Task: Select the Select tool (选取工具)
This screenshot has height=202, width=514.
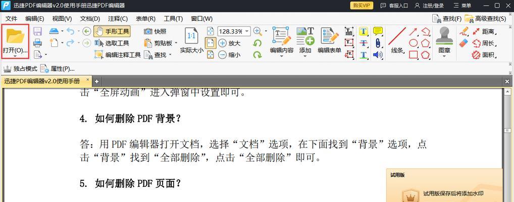Action: click(x=112, y=43)
